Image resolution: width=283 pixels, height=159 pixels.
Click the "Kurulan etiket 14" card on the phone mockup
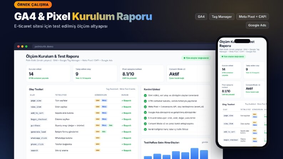[x=230, y=70]
